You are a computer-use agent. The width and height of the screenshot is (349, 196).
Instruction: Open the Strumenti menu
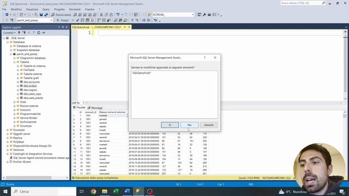click(x=75, y=9)
